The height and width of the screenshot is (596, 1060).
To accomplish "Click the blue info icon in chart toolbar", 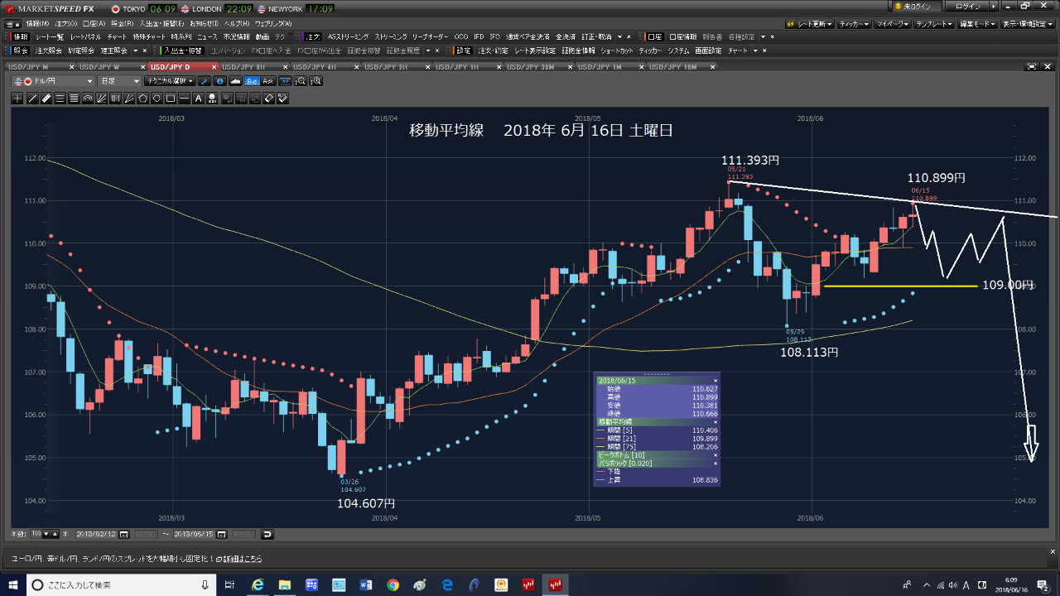I will coord(219,81).
